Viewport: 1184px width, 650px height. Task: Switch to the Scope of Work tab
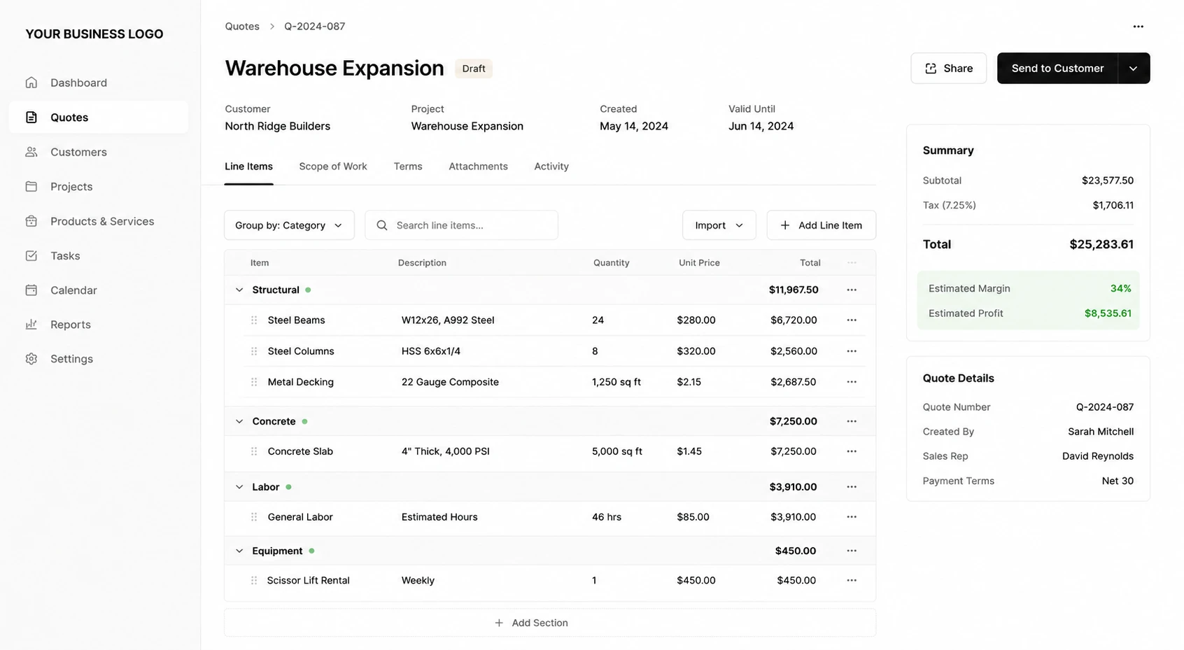[333, 167]
